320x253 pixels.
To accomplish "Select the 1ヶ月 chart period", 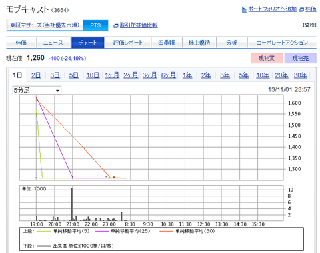I will [112, 75].
